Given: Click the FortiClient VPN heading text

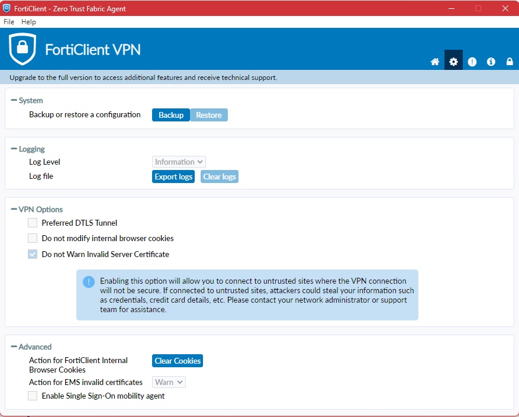Looking at the screenshot, I should tap(93, 50).
